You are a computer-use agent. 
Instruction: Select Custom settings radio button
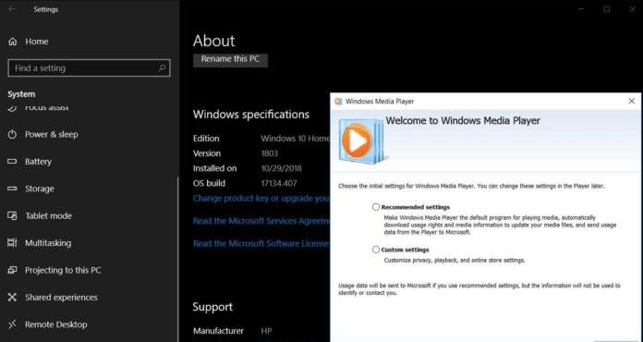tap(376, 250)
